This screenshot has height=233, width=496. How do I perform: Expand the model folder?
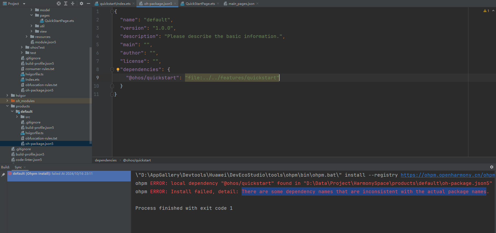point(31,10)
